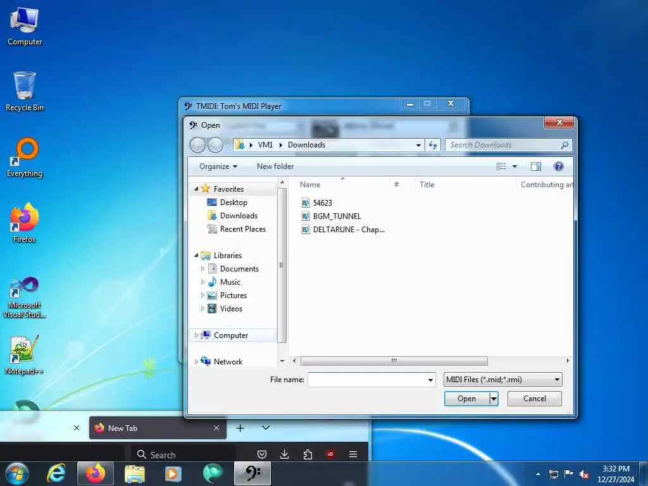Screen dimensions: 648x486
Task: Expand the Network tree node
Action: [x=196, y=361]
